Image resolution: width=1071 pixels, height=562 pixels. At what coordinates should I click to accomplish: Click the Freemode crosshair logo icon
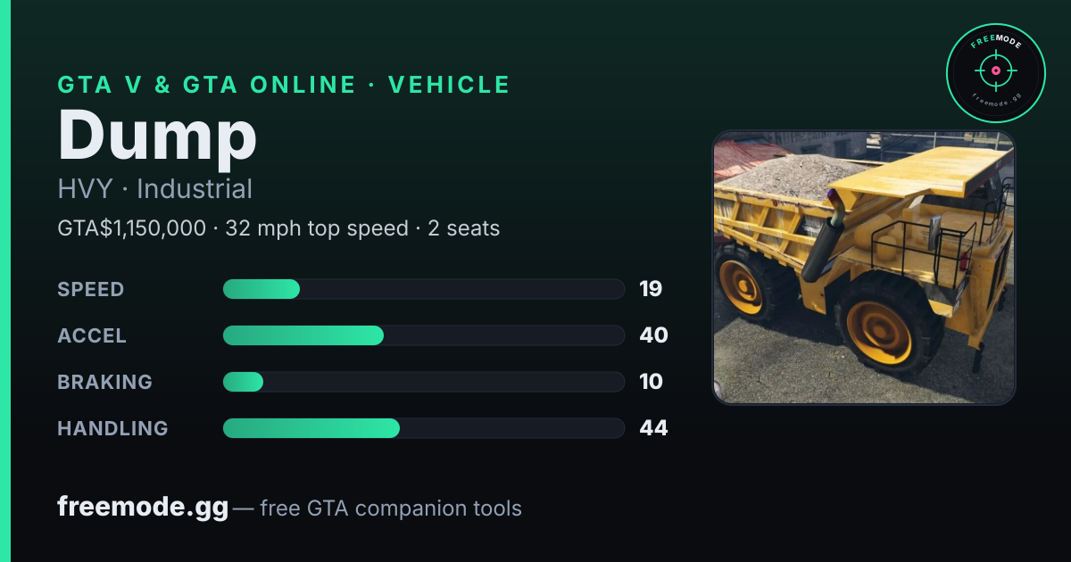point(995,73)
